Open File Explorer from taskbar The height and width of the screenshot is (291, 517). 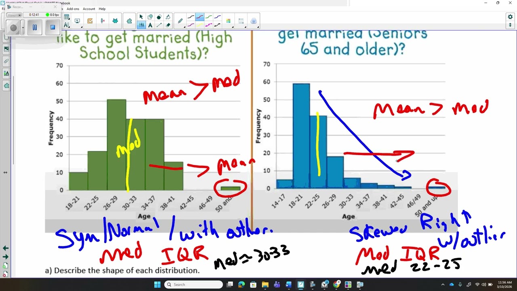click(265, 285)
